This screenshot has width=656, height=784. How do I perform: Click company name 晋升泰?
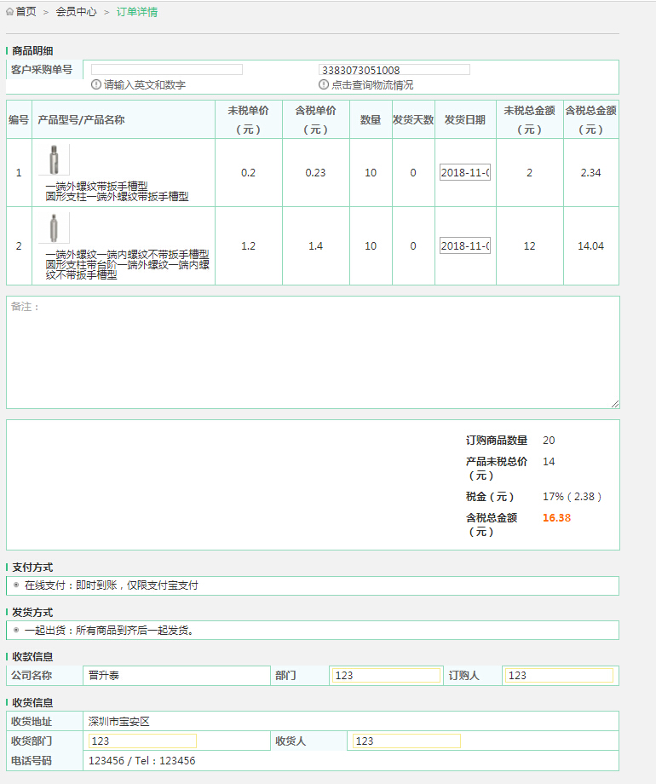[x=104, y=676]
